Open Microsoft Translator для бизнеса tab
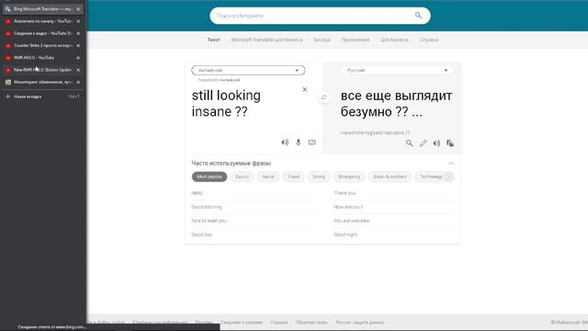Screen dimensions: 588x331 266,40
